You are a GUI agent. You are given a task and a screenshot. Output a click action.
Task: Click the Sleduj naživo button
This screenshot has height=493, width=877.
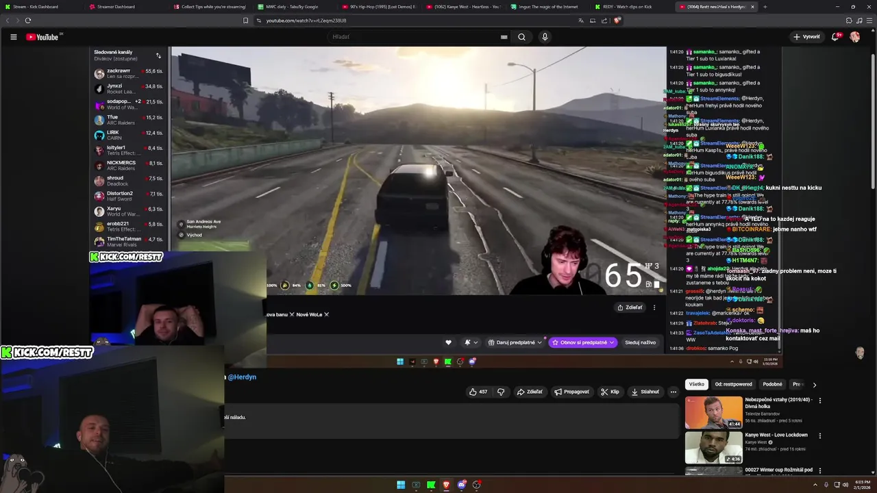(640, 342)
